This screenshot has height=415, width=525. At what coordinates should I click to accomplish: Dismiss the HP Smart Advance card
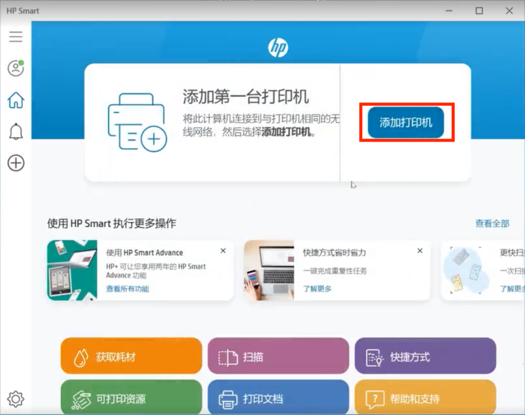click(223, 250)
